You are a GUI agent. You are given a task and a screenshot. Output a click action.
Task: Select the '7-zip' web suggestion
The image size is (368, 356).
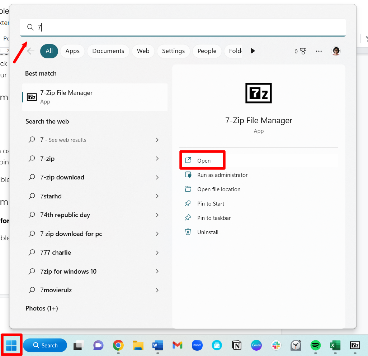click(x=95, y=159)
